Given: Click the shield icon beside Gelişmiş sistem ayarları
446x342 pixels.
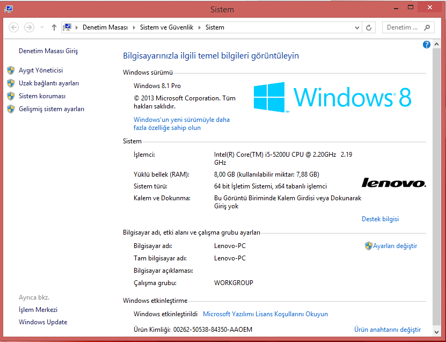Looking at the screenshot, I should (11, 109).
